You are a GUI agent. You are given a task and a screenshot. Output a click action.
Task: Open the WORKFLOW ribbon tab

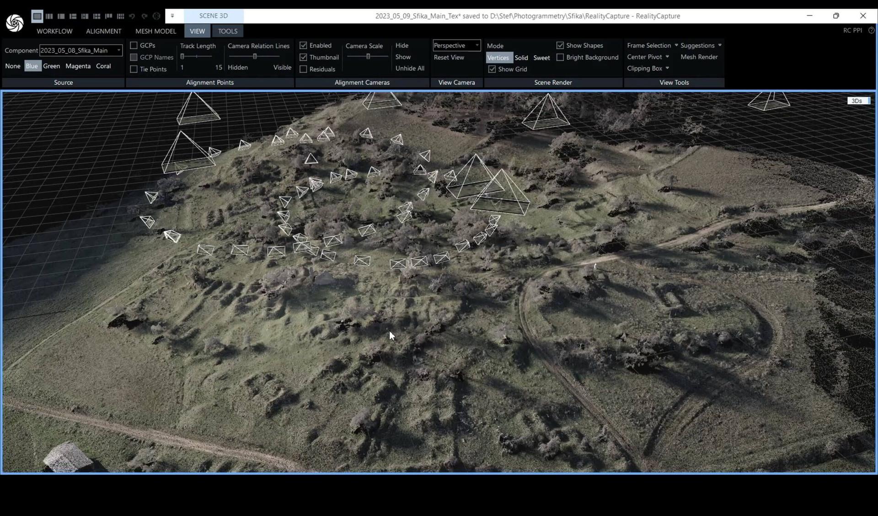(54, 31)
